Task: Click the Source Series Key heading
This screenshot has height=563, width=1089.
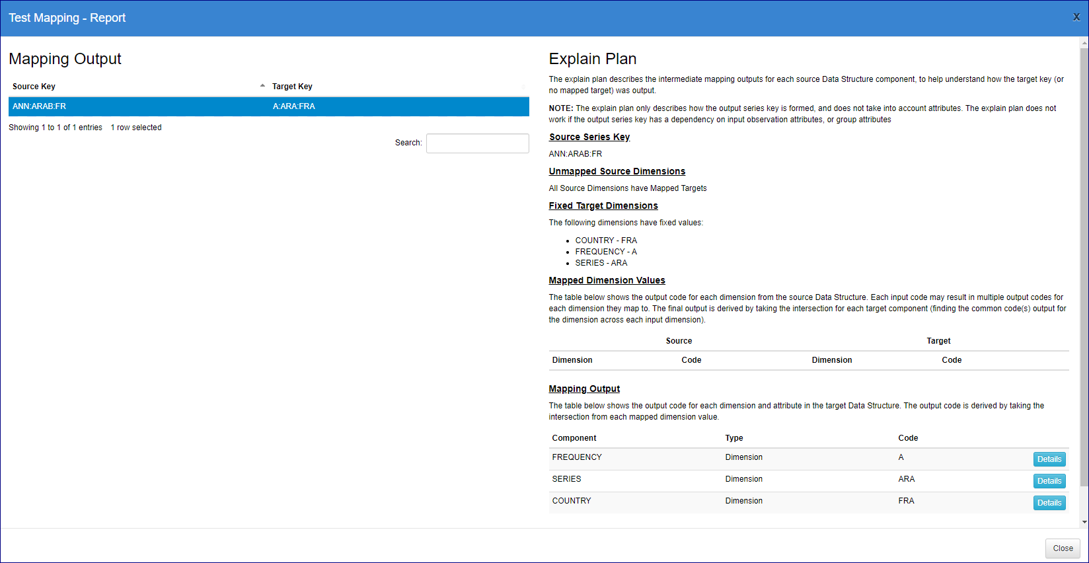Action: [x=589, y=137]
